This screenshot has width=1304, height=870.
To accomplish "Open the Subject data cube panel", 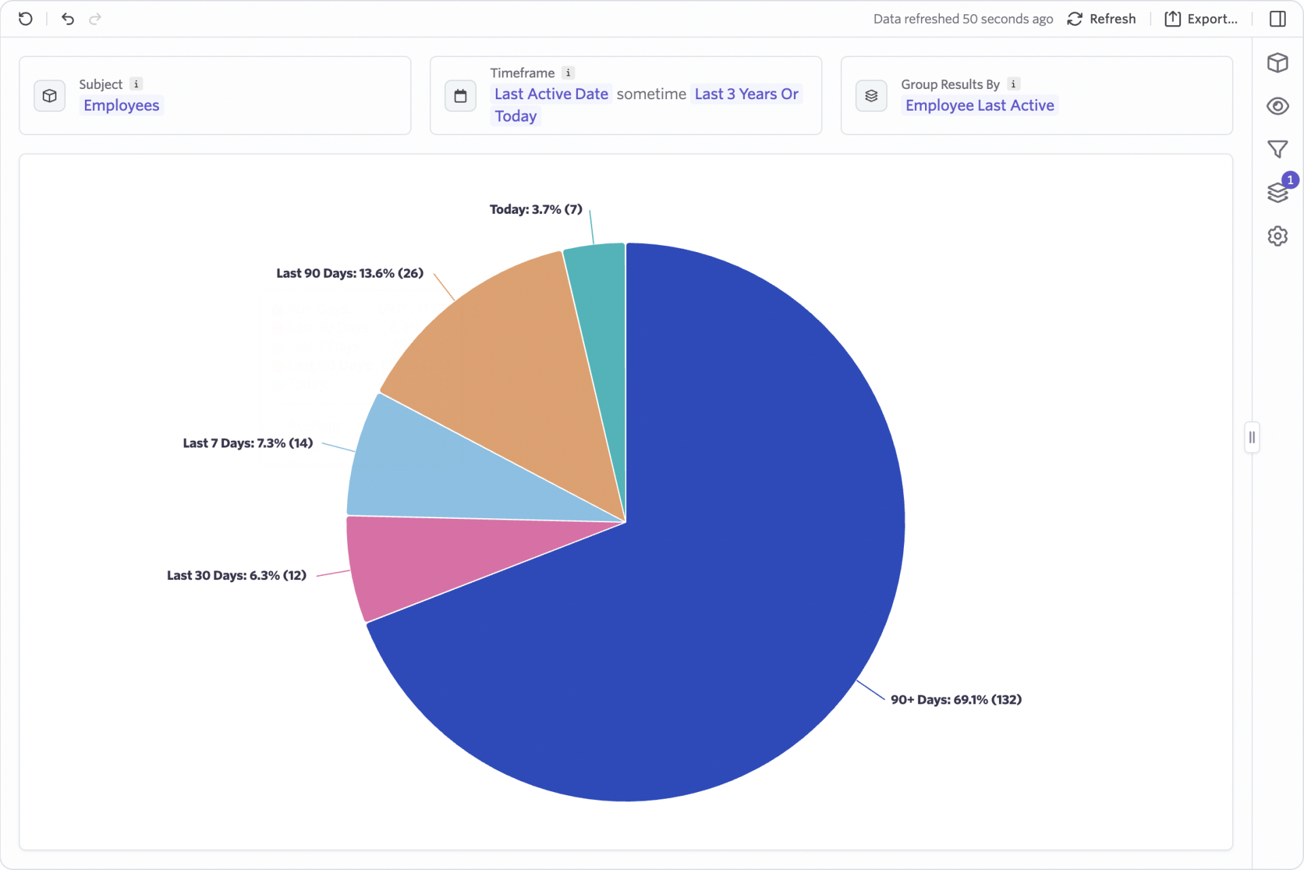I will click(x=1278, y=63).
